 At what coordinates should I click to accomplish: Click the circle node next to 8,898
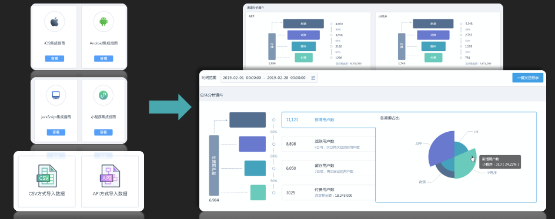(x=273, y=144)
